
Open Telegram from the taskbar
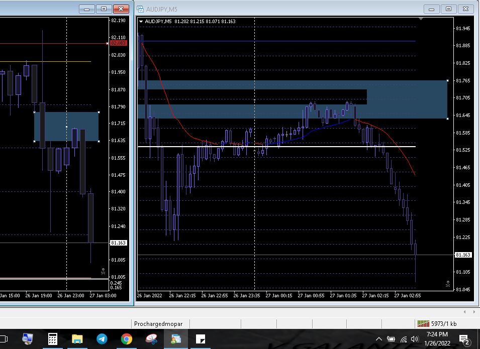pos(102,339)
